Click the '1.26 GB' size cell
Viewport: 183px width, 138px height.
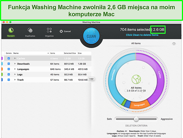(x=82, y=64)
